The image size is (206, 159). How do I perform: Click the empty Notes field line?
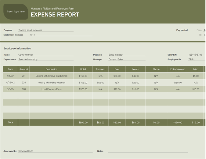click(148, 151)
